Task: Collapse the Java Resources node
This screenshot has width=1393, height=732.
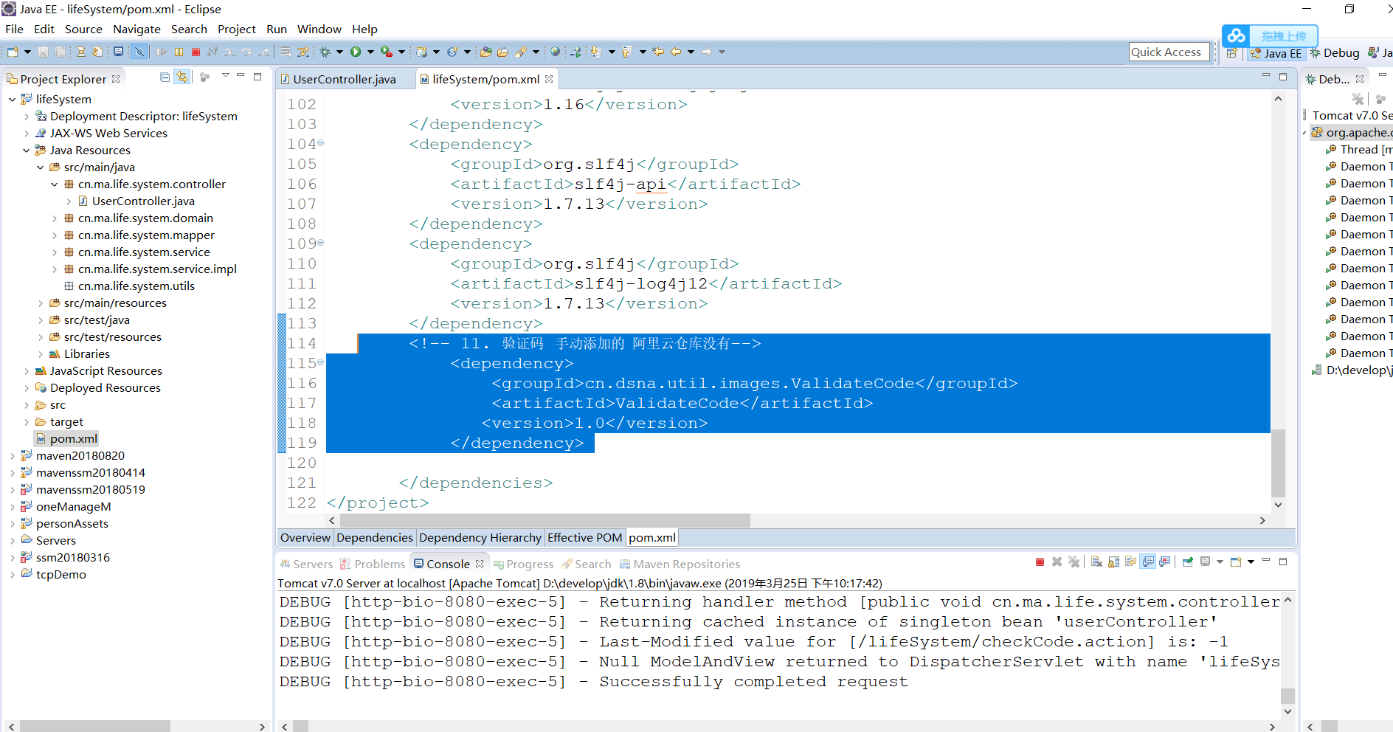Action: point(27,150)
